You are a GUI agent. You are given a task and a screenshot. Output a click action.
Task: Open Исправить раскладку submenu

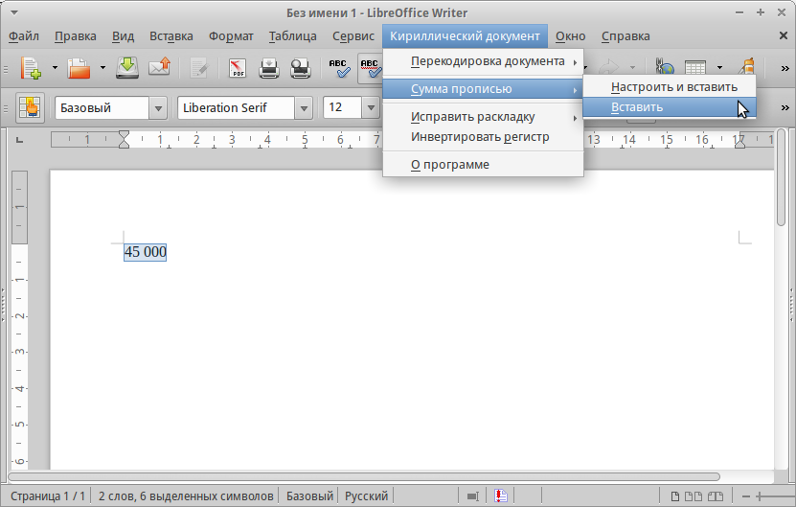(483, 117)
